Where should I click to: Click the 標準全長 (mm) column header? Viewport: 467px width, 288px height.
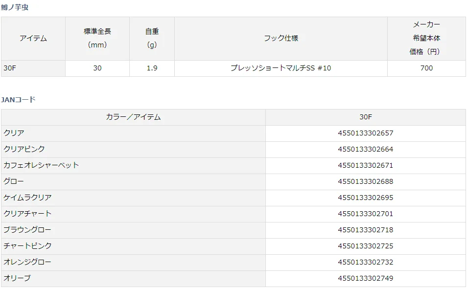pyautogui.click(x=97, y=38)
